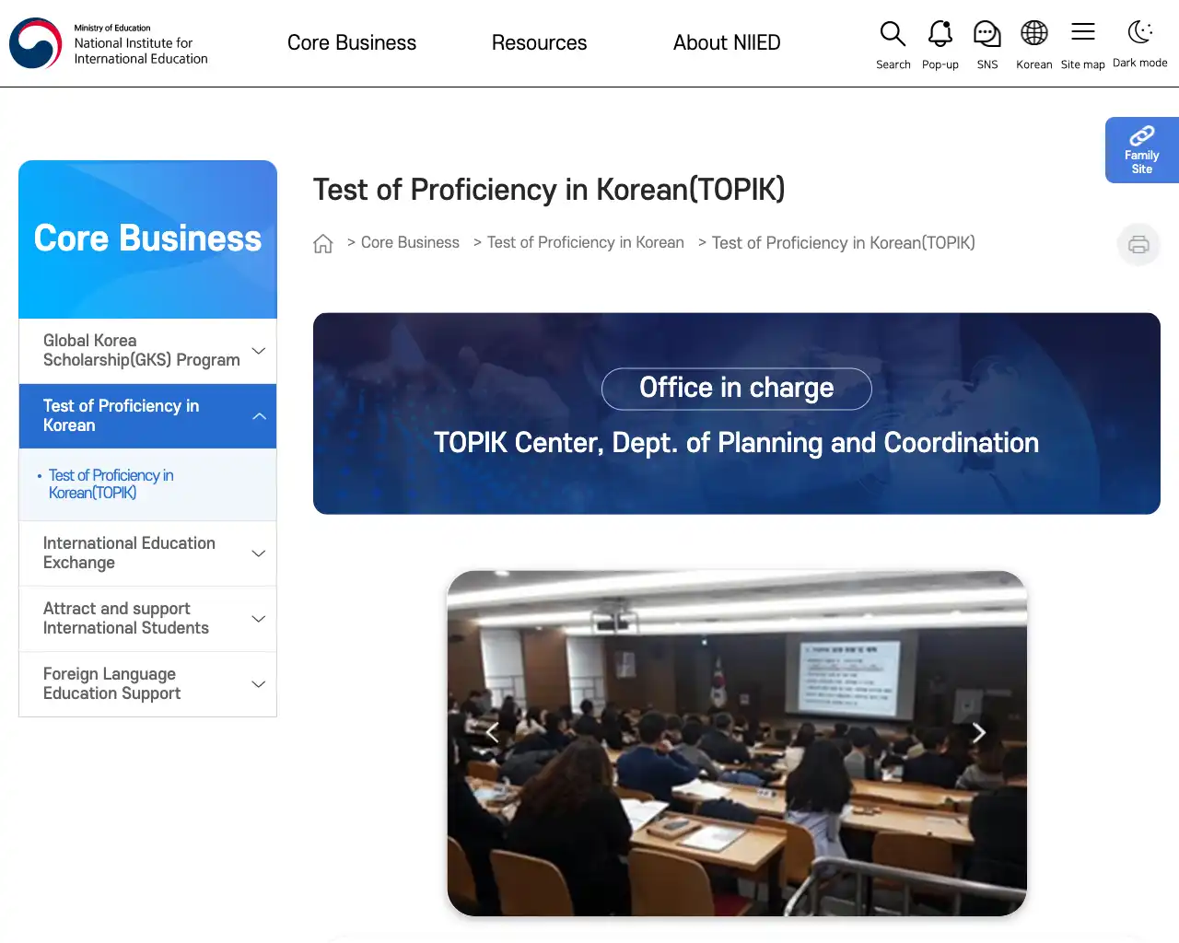Click the Core Business sidebar header
The width and height of the screenshot is (1179, 943).
(147, 239)
